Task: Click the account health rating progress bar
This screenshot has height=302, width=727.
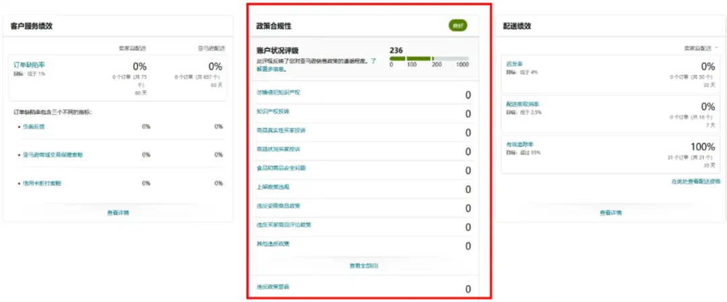Action: click(x=429, y=59)
